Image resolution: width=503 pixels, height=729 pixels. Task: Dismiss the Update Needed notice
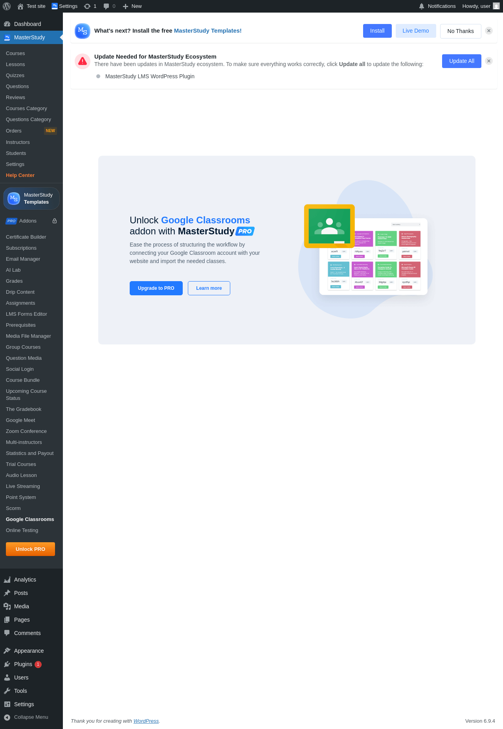tap(489, 61)
